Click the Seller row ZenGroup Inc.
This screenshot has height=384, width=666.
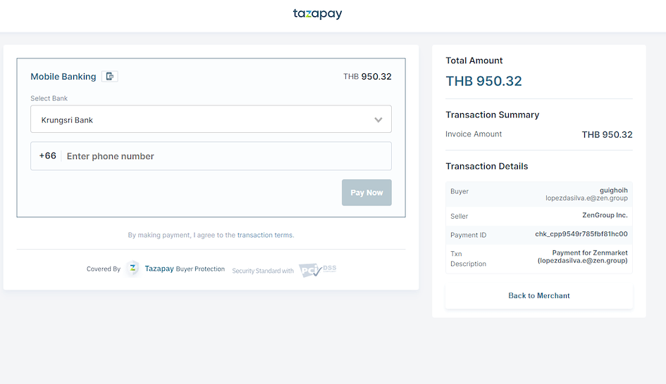click(538, 216)
